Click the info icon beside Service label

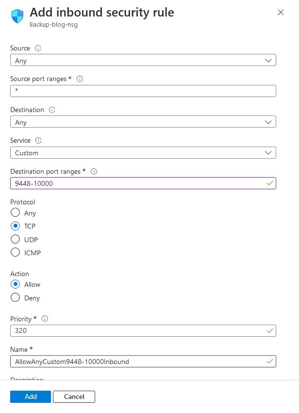click(x=39, y=140)
